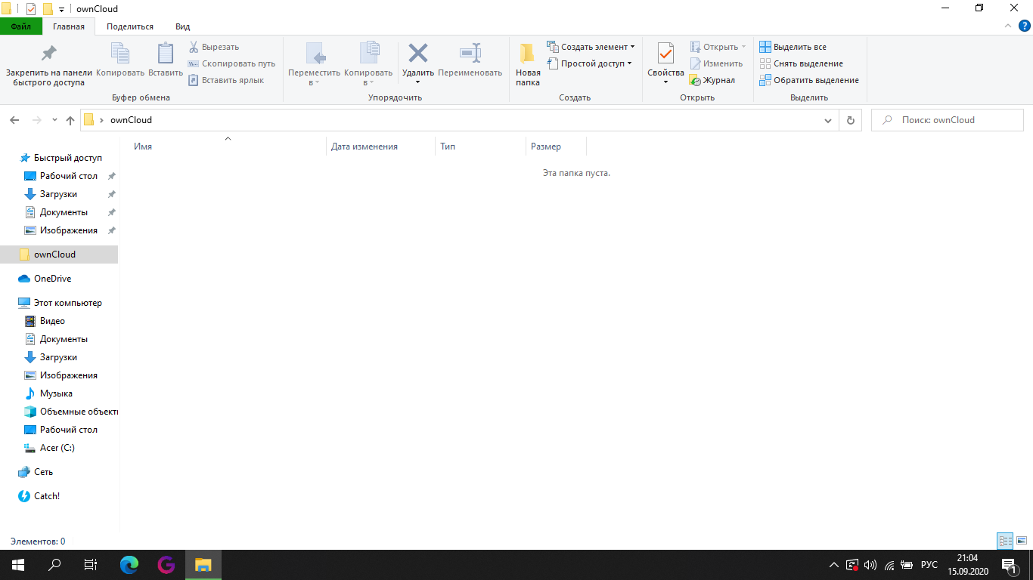Screen dimensions: 1033x580
Task: Click Скопировать путь command
Action: point(232,63)
